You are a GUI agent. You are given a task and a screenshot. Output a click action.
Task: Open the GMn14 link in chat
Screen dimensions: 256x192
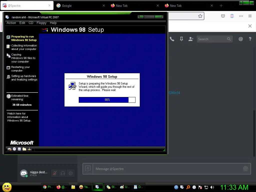(174, 93)
